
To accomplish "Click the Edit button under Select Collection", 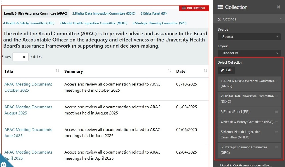I will [226, 70].
